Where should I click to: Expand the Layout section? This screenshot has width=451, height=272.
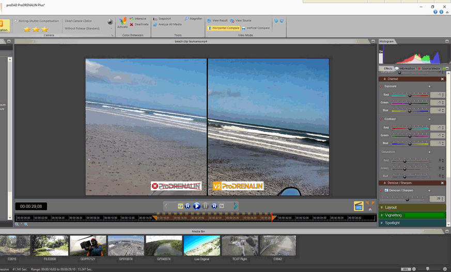pos(412,207)
